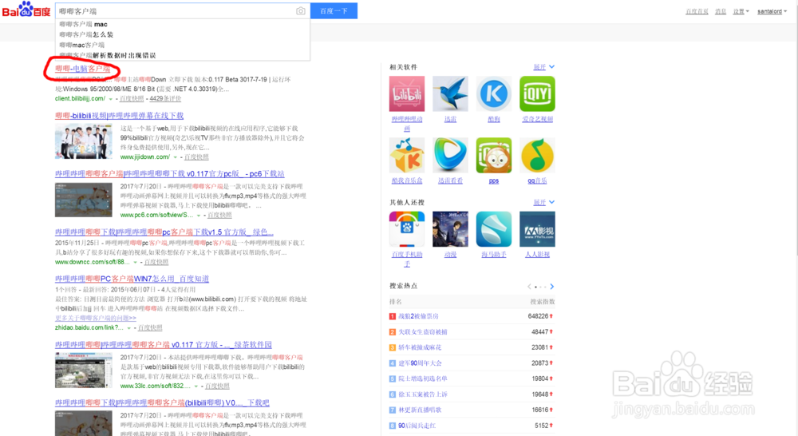Screen dimensions: 798x436
Task: Open the 人人影视 icon
Action: coord(537,229)
